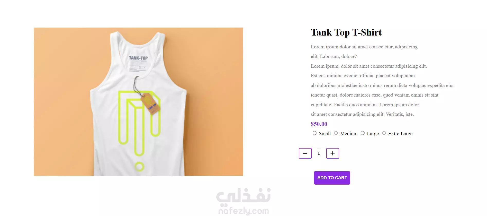
Task: Click the Large size label text
Action: click(373, 134)
